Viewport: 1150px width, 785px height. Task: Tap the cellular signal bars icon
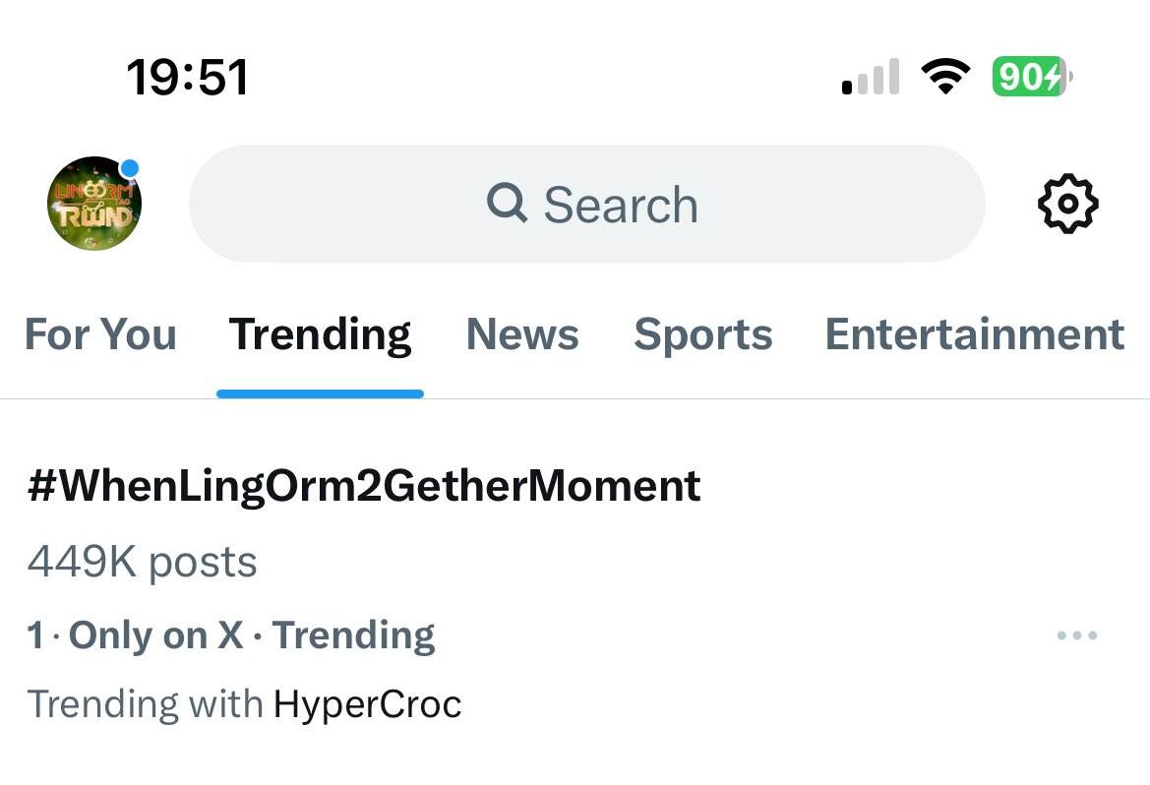871,77
